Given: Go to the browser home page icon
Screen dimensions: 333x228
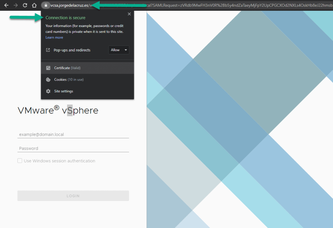Looking at the screenshot, I should click(x=34, y=5).
